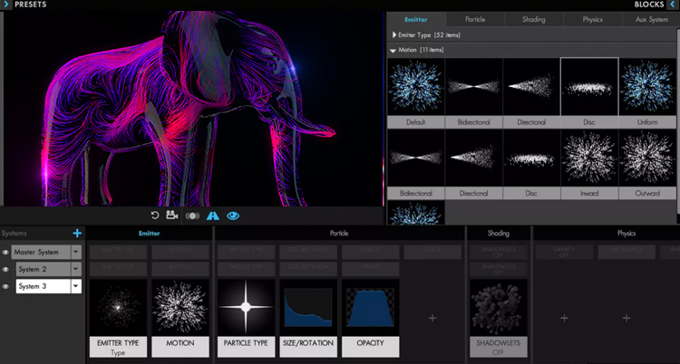Open the Master System dropdown arrow

pyautogui.click(x=76, y=253)
